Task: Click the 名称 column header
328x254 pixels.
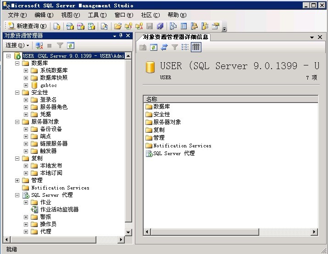Action: pos(231,99)
